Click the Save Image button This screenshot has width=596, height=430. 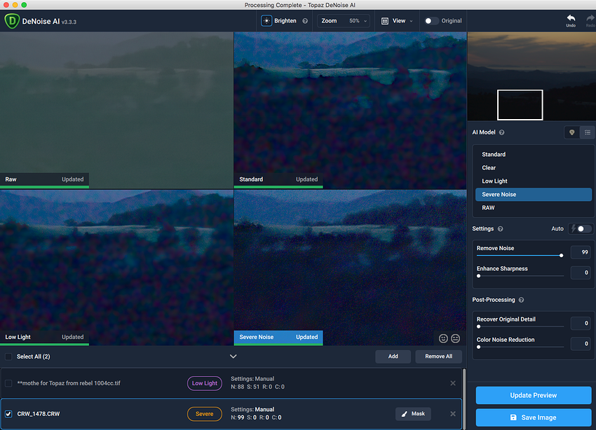(534, 417)
